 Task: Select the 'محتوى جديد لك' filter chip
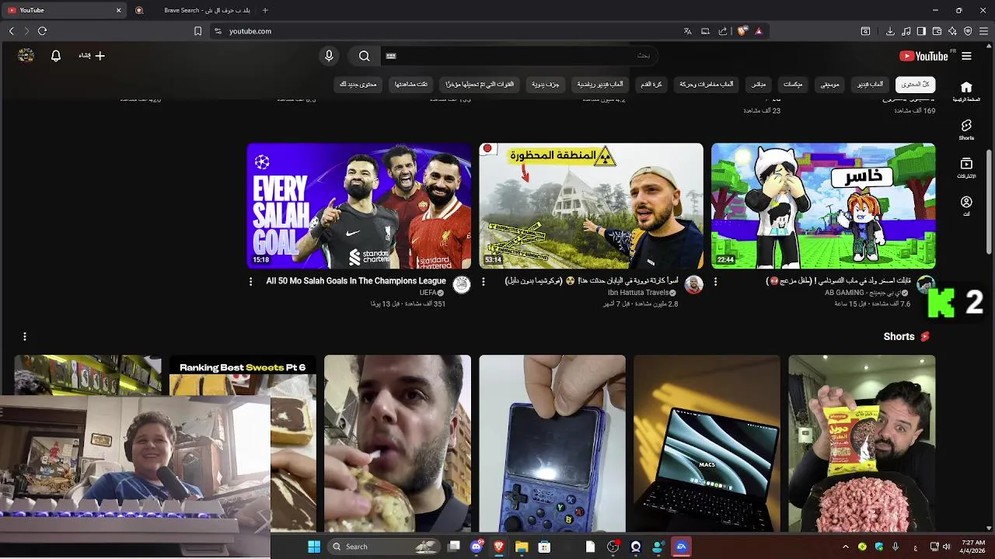click(x=358, y=84)
